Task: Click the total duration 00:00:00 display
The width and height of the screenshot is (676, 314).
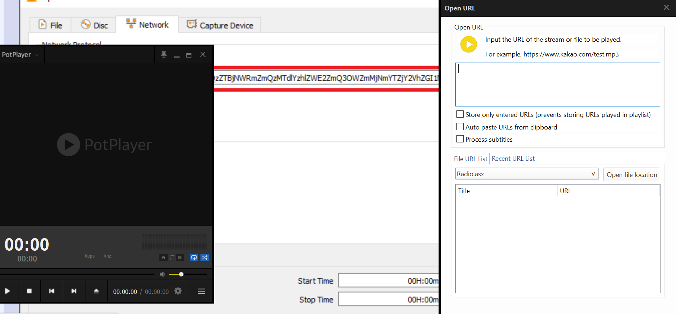Action: pyautogui.click(x=157, y=292)
